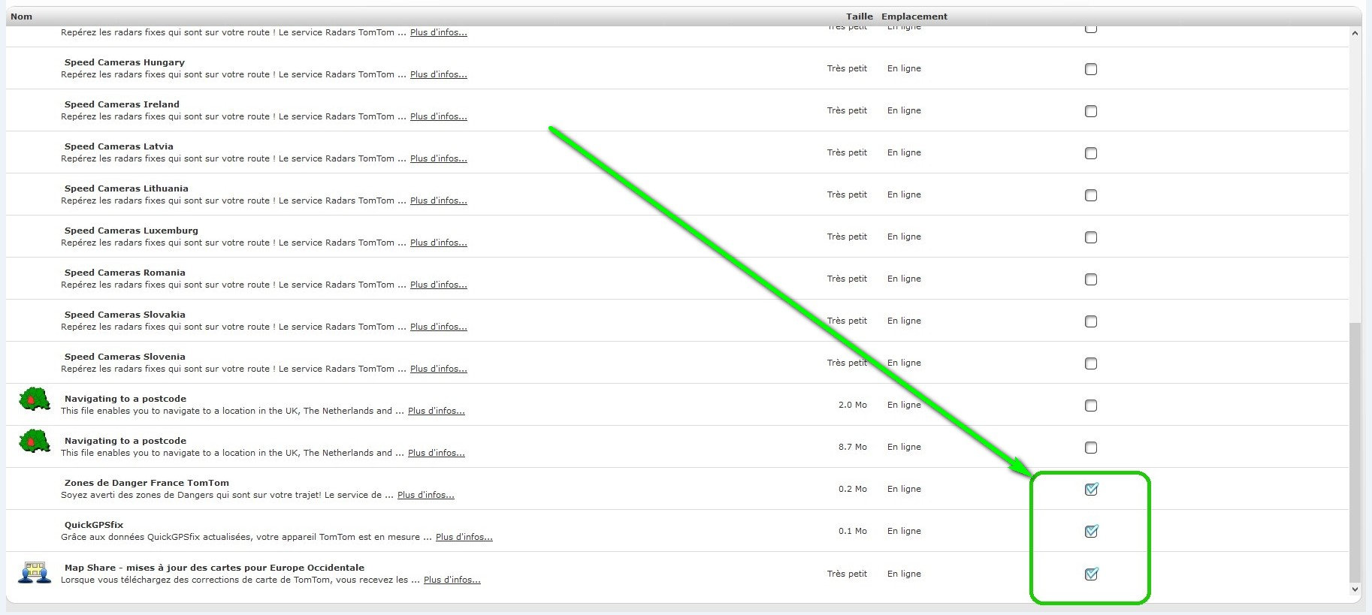This screenshot has width=1372, height=615.
Task: Tick the checkbox for the 2.0 Mo postcode file
Action: click(x=1091, y=405)
